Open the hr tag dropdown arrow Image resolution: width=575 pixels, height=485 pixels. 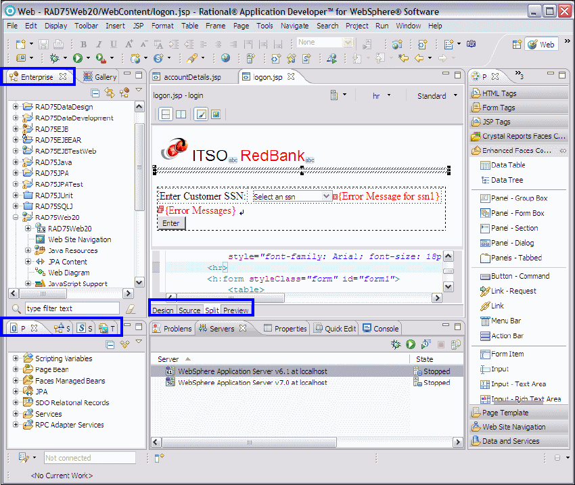(389, 95)
